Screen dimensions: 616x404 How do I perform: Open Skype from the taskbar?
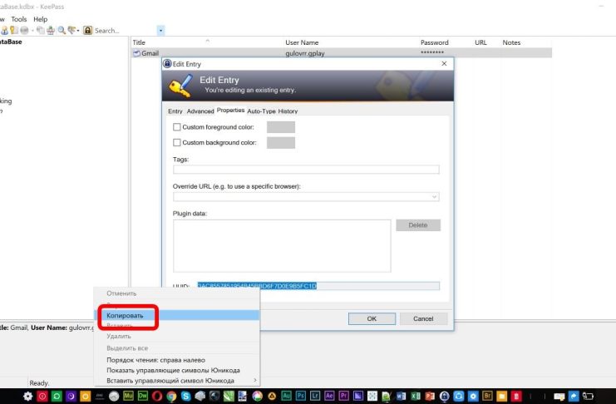[185, 396]
